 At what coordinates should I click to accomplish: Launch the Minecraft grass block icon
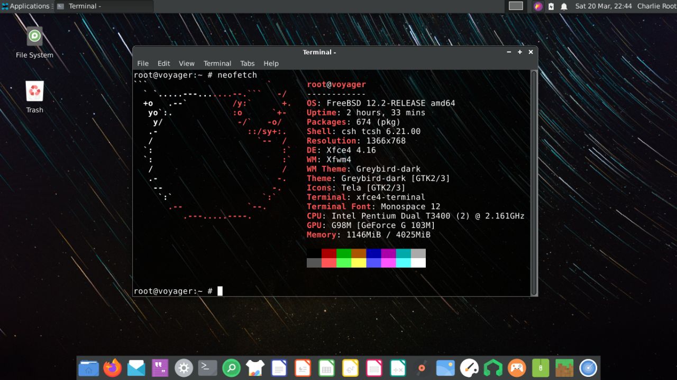pos(565,368)
